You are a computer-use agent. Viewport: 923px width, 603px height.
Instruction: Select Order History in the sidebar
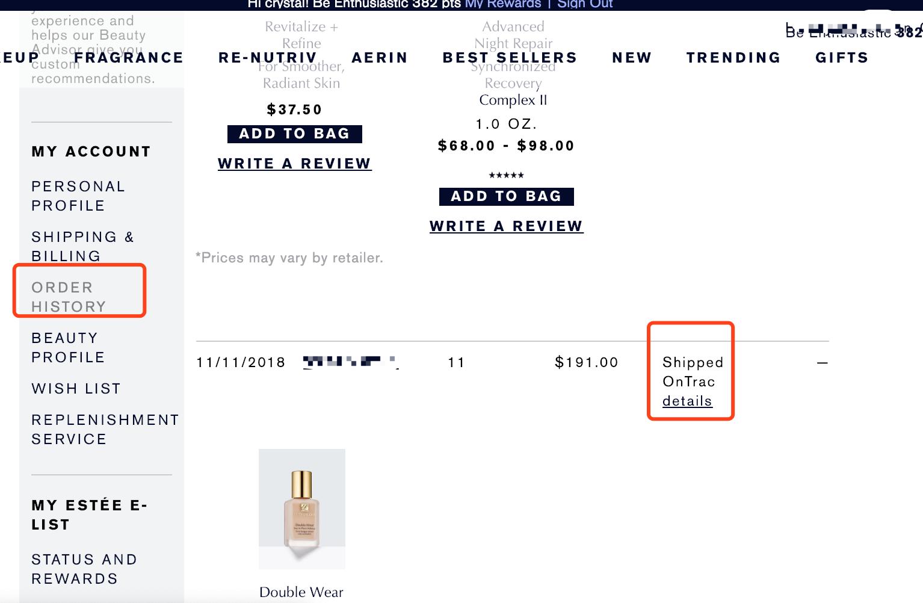pos(69,297)
